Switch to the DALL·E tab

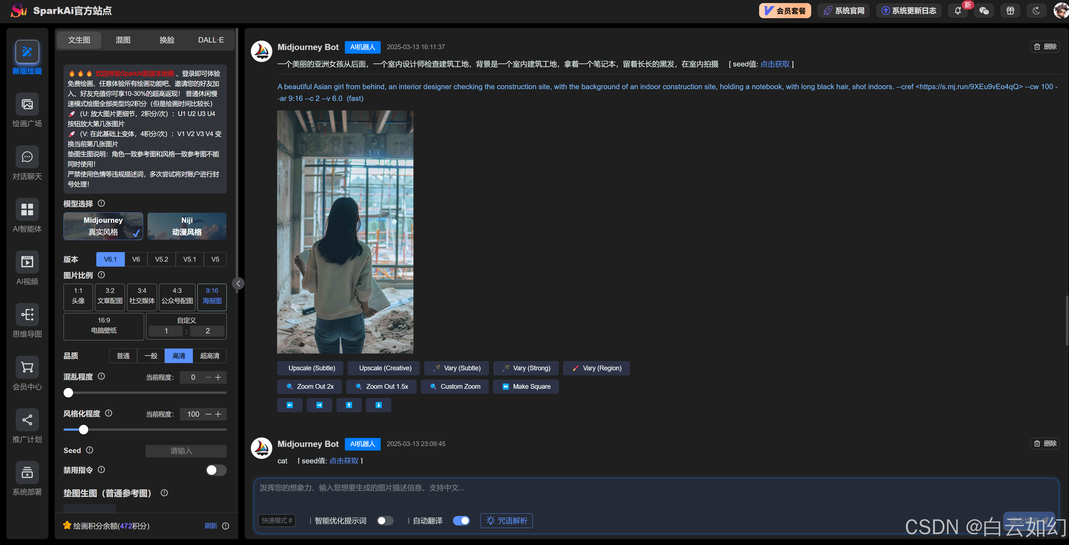coord(211,40)
